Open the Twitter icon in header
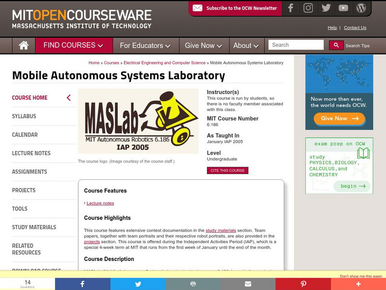 326,8
